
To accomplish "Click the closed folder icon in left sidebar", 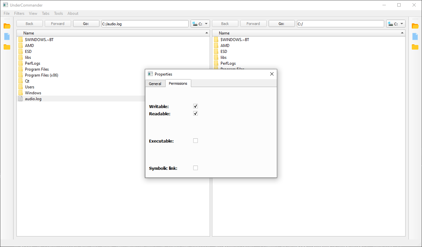I will tap(7, 47).
